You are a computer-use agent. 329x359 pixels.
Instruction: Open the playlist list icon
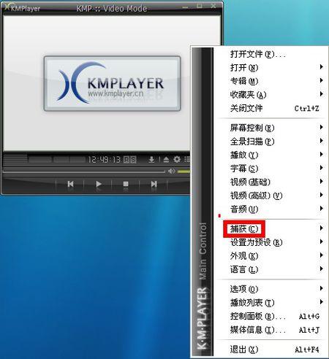click(187, 159)
